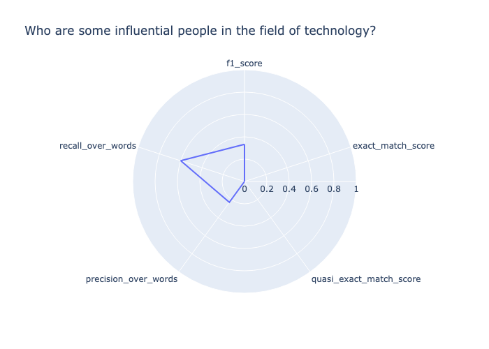Click the f1_score axis label
This screenshot has height=349, width=489.
click(245, 64)
